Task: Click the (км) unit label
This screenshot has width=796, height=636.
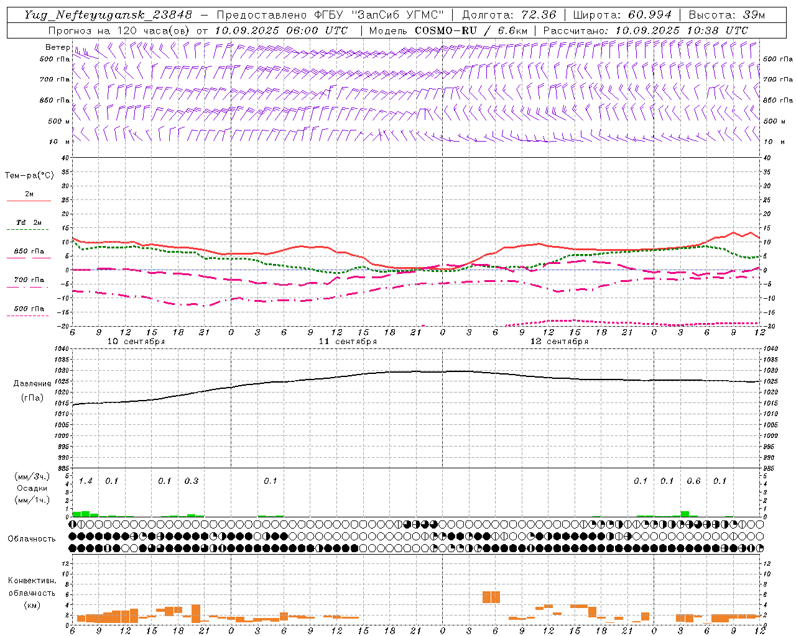Action: coord(32,605)
